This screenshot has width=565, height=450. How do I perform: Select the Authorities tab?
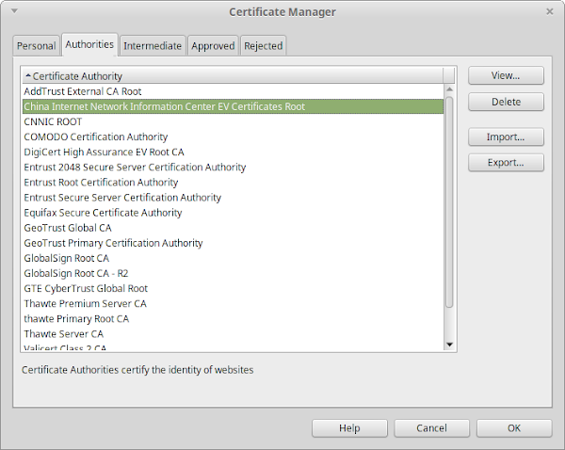pos(89,44)
